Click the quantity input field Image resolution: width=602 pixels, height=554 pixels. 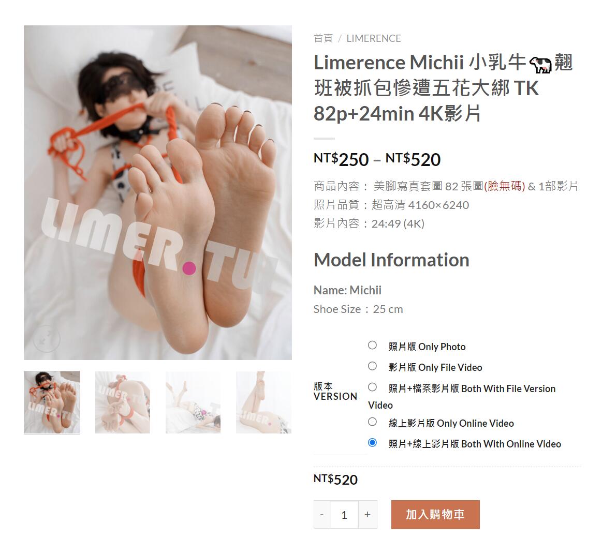click(x=344, y=515)
